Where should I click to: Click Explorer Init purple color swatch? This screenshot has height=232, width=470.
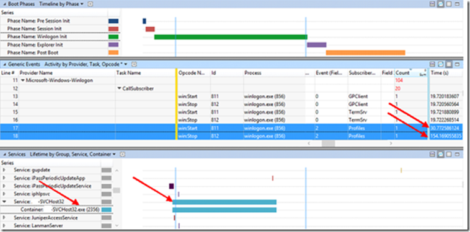coord(113,45)
